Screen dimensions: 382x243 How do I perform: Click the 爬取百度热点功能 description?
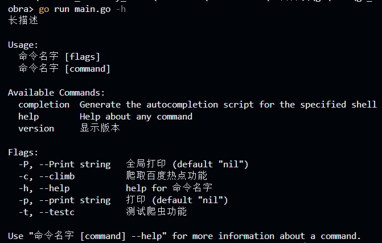pos(167,176)
